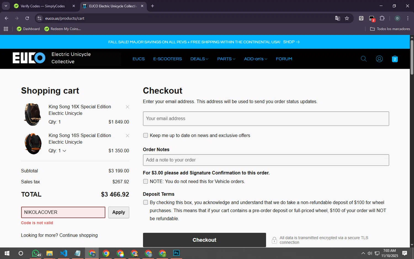414x259 pixels.
Task: Click the King Song 16S product thumbnail
Action: 33,144
